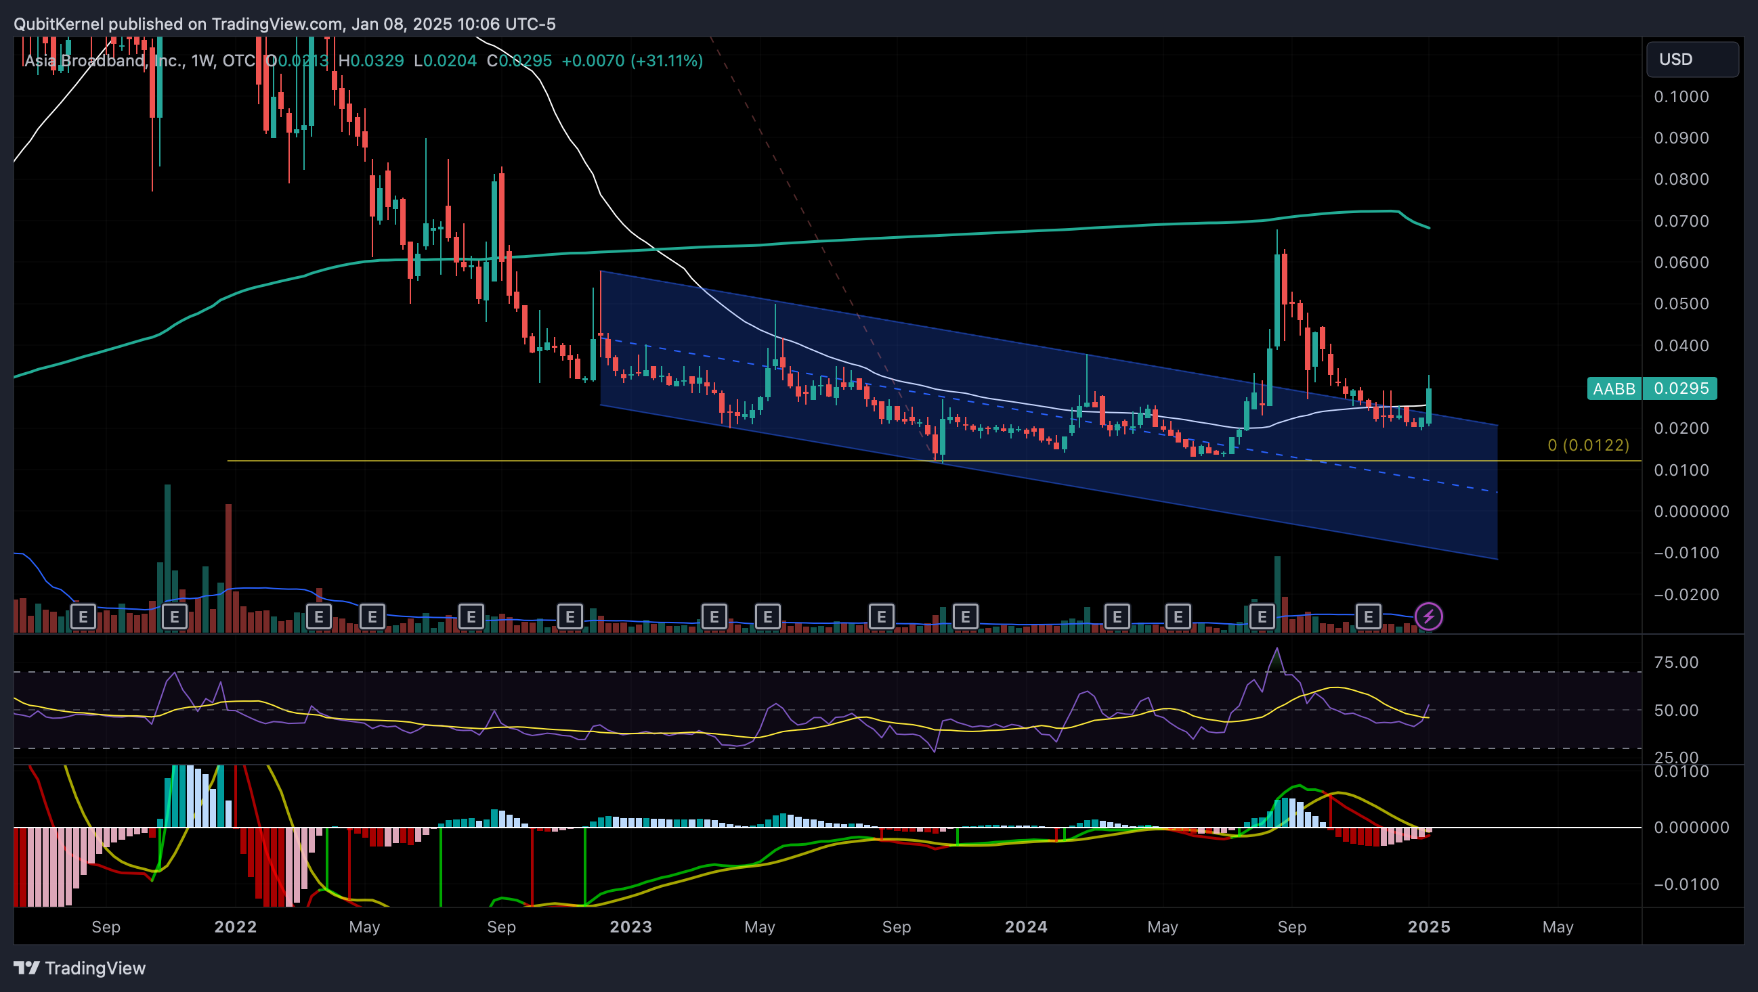The height and width of the screenshot is (992, 1758).
Task: Click earnings marker E left of May 2022
Action: 319,617
